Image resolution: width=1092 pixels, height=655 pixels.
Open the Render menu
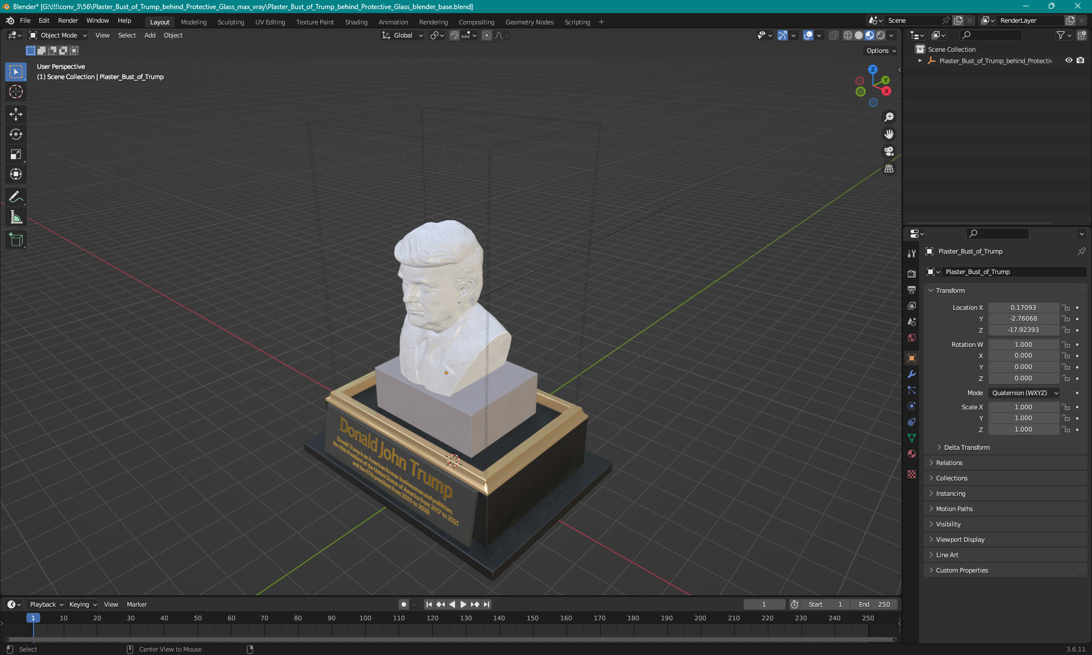pyautogui.click(x=68, y=20)
